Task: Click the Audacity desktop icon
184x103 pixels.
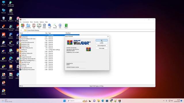Action: [x=3, y=51]
